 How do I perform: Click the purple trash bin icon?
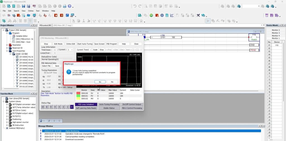pos(267,15)
